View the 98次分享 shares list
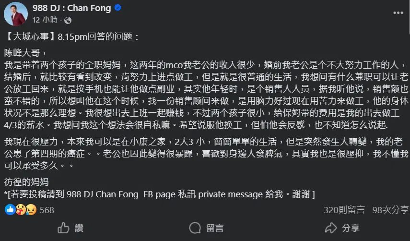The width and height of the screenshot is (410, 241). pyautogui.click(x=391, y=210)
